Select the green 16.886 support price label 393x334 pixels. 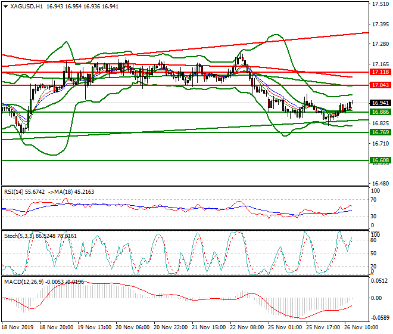[x=380, y=112]
